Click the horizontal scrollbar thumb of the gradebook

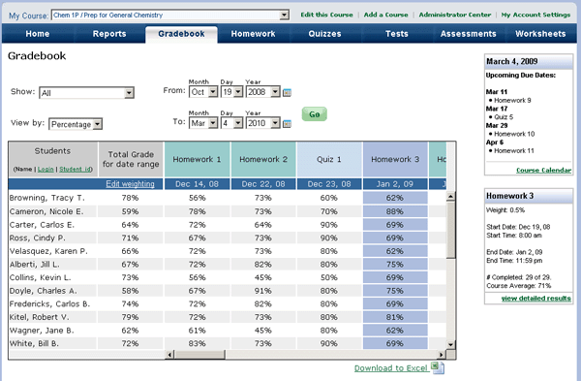(x=199, y=355)
